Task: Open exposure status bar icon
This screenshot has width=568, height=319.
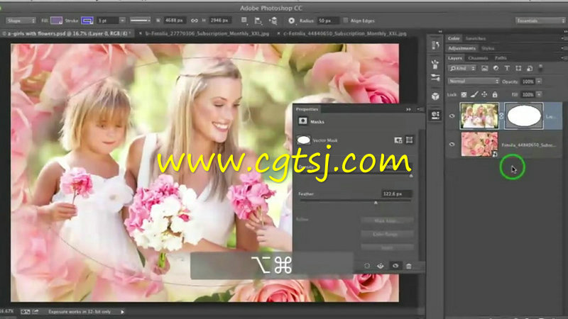Action: point(25,311)
